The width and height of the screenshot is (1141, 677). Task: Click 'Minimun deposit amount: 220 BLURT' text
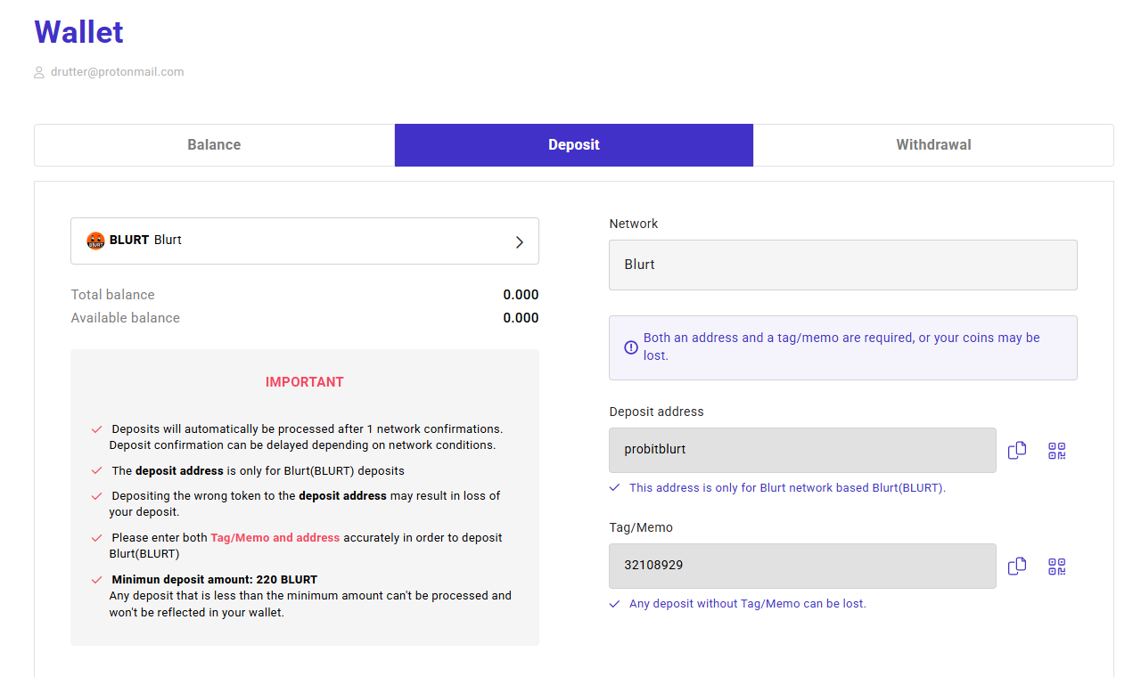click(215, 580)
